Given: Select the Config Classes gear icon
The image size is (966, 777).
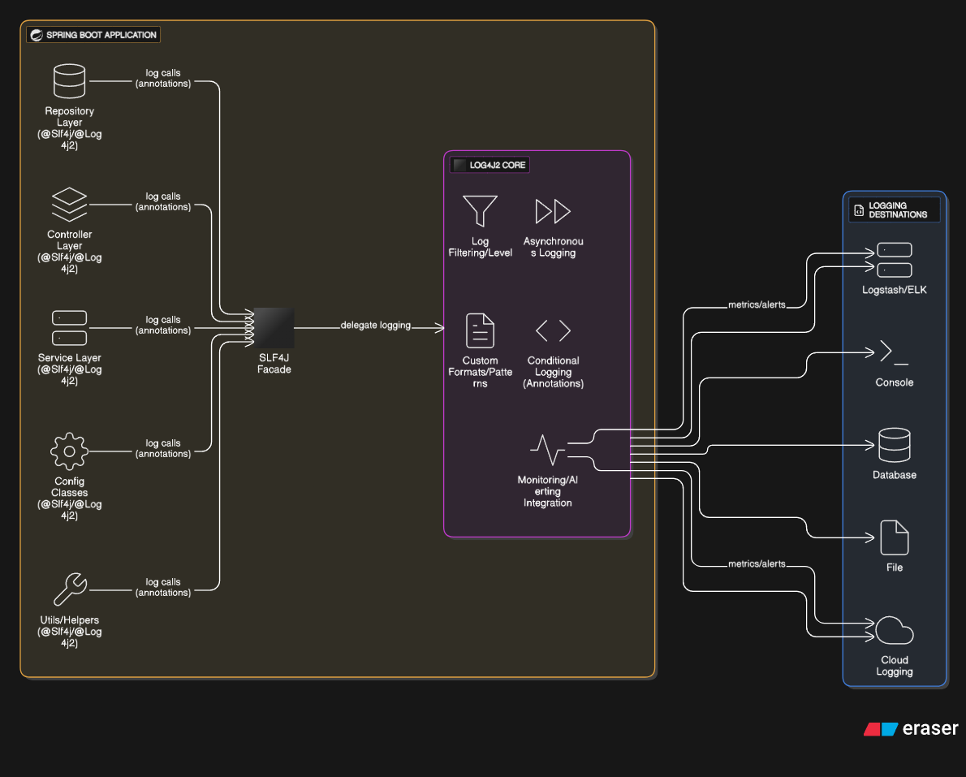Looking at the screenshot, I should point(69,451).
